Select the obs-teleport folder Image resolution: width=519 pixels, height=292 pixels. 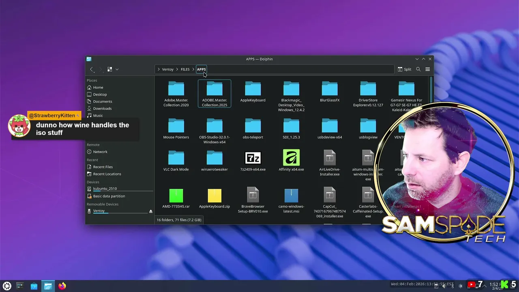coord(253,129)
